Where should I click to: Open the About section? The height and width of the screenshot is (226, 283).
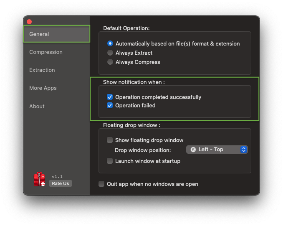point(37,106)
